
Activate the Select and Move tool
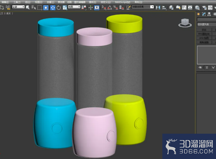click(53, 8)
